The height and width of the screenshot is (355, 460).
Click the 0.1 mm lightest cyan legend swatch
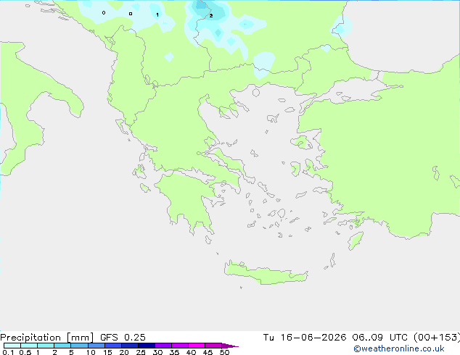[12, 346]
